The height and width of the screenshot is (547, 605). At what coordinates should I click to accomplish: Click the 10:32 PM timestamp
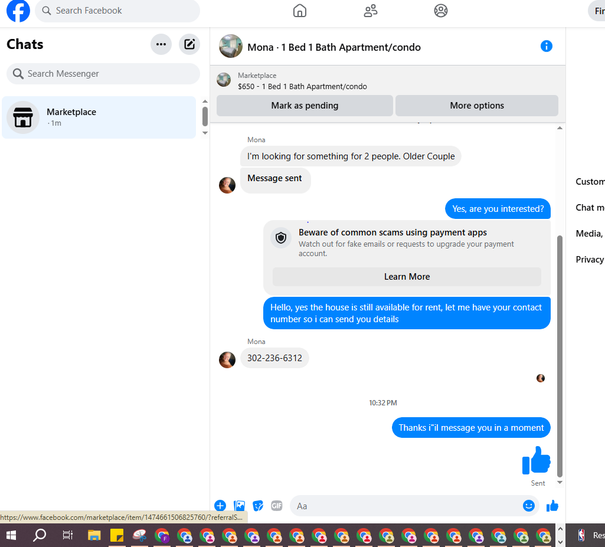coord(382,403)
